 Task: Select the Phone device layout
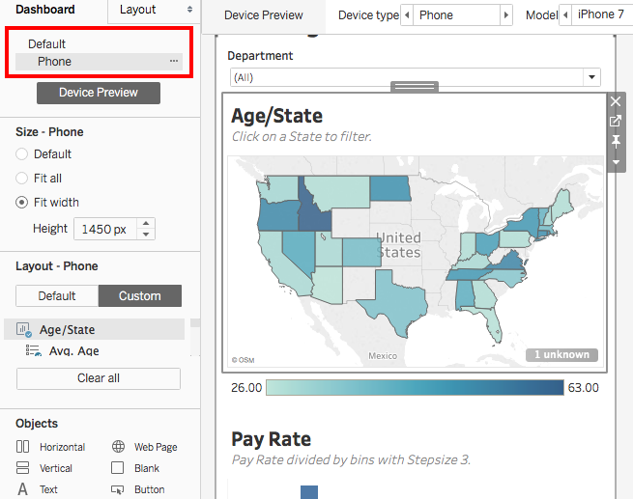pyautogui.click(x=99, y=61)
